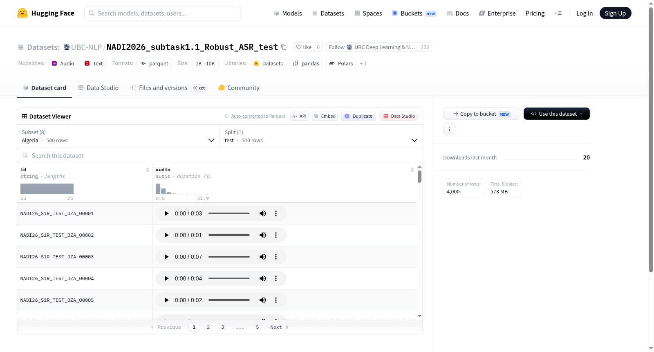This screenshot has height=352, width=654.
Task: Open Docs in the navigation
Action: tap(458, 13)
